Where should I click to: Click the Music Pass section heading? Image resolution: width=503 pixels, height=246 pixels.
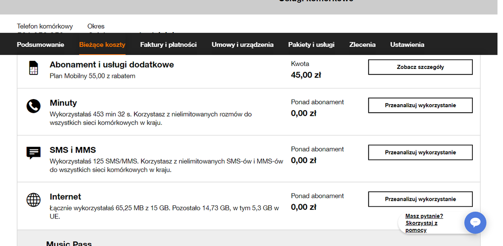tap(69, 243)
